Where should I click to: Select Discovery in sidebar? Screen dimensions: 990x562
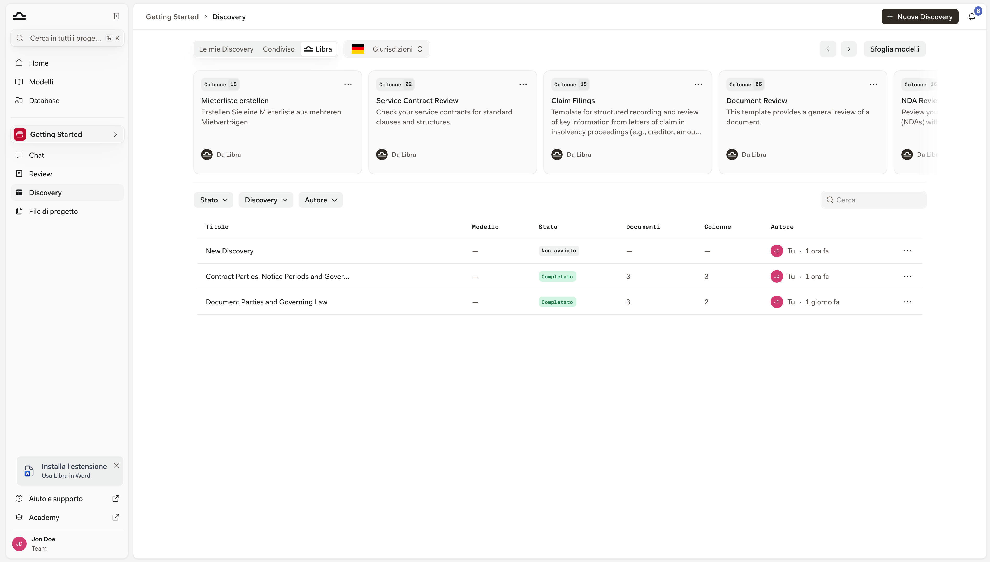click(x=67, y=193)
